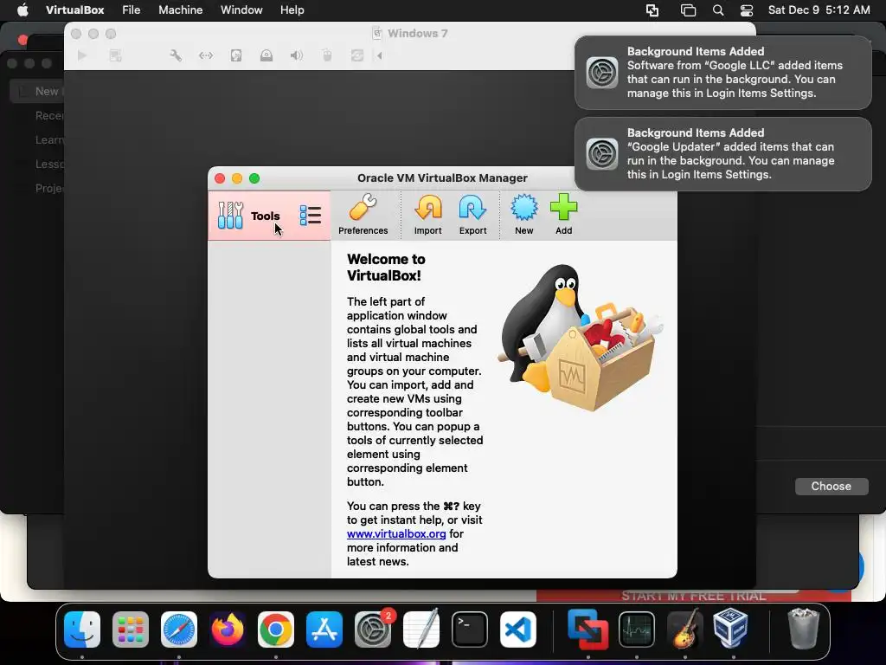Image resolution: width=886 pixels, height=665 pixels.
Task: Open the Help menu
Action: (292, 10)
